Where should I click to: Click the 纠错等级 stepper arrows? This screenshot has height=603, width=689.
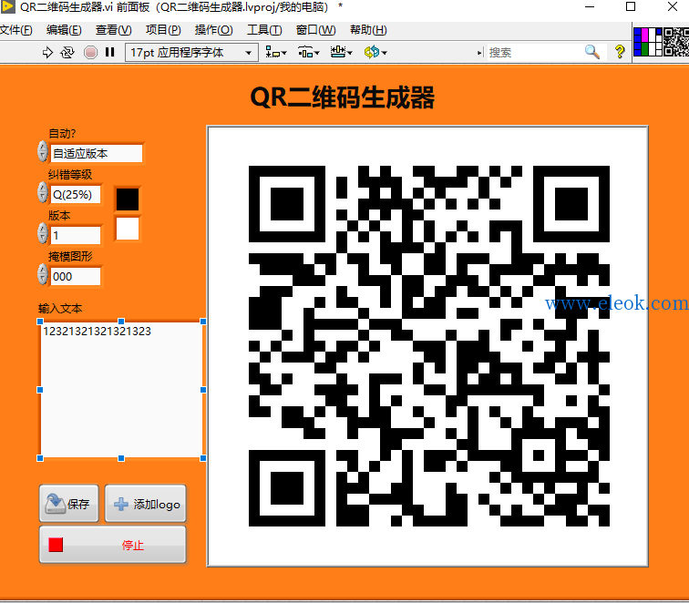point(42,192)
